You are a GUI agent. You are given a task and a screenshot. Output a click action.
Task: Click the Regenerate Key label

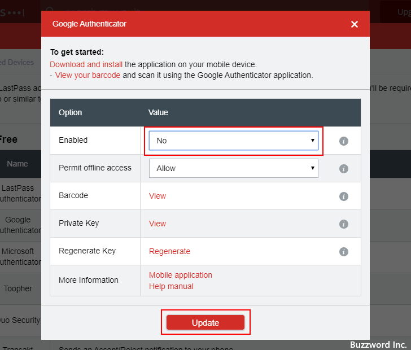coord(87,251)
